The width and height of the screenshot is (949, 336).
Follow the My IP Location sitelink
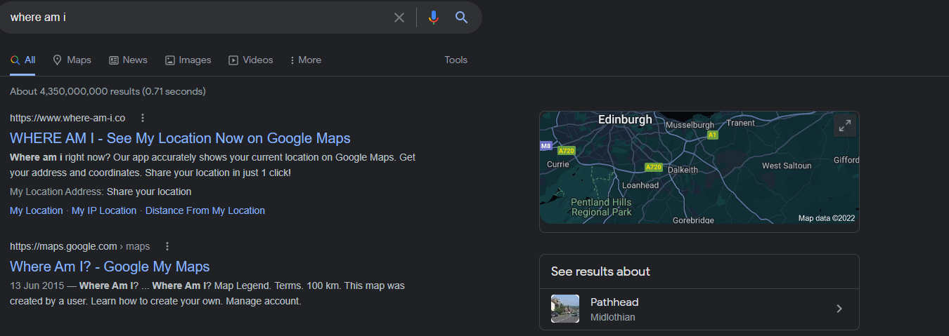(x=104, y=210)
